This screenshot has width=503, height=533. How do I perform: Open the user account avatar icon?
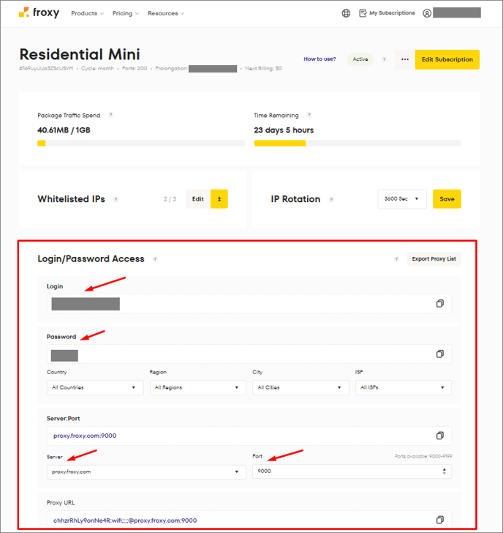pyautogui.click(x=427, y=13)
